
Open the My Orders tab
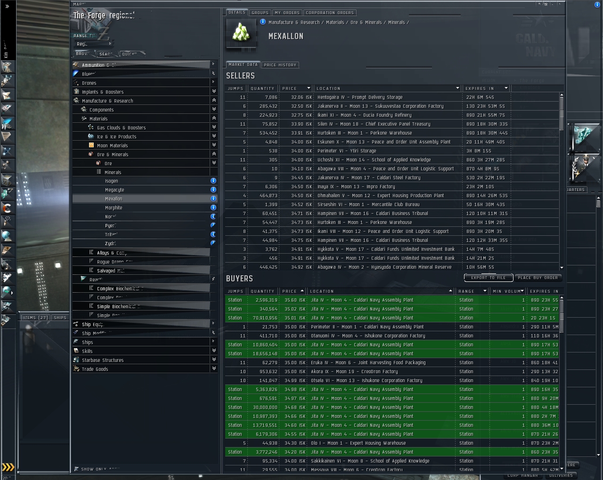[x=287, y=13]
